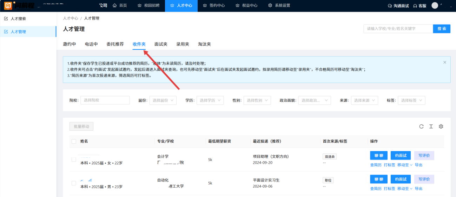Open the 学历 dropdown
The image size is (456, 197).
pyautogui.click(x=210, y=100)
